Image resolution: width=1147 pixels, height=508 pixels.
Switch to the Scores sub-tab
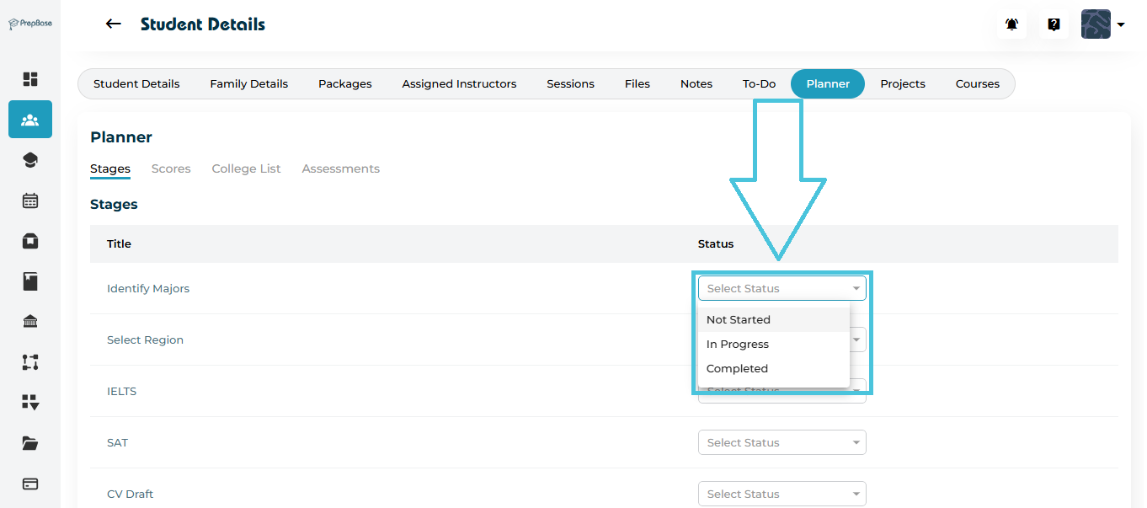tap(171, 169)
